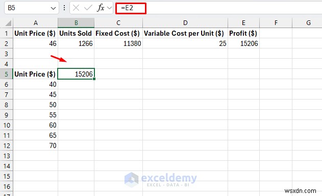This screenshot has width=322, height=196.
Task: Select the cell with value 50
Action: coord(35,105)
